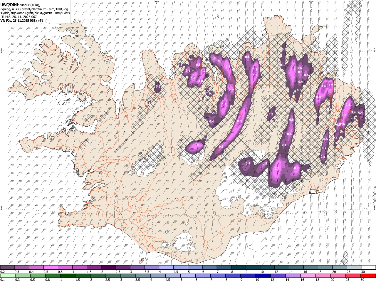Click the dark navy blue swatch labeled 10
The image size is (376, 282).
(x=263, y=276)
